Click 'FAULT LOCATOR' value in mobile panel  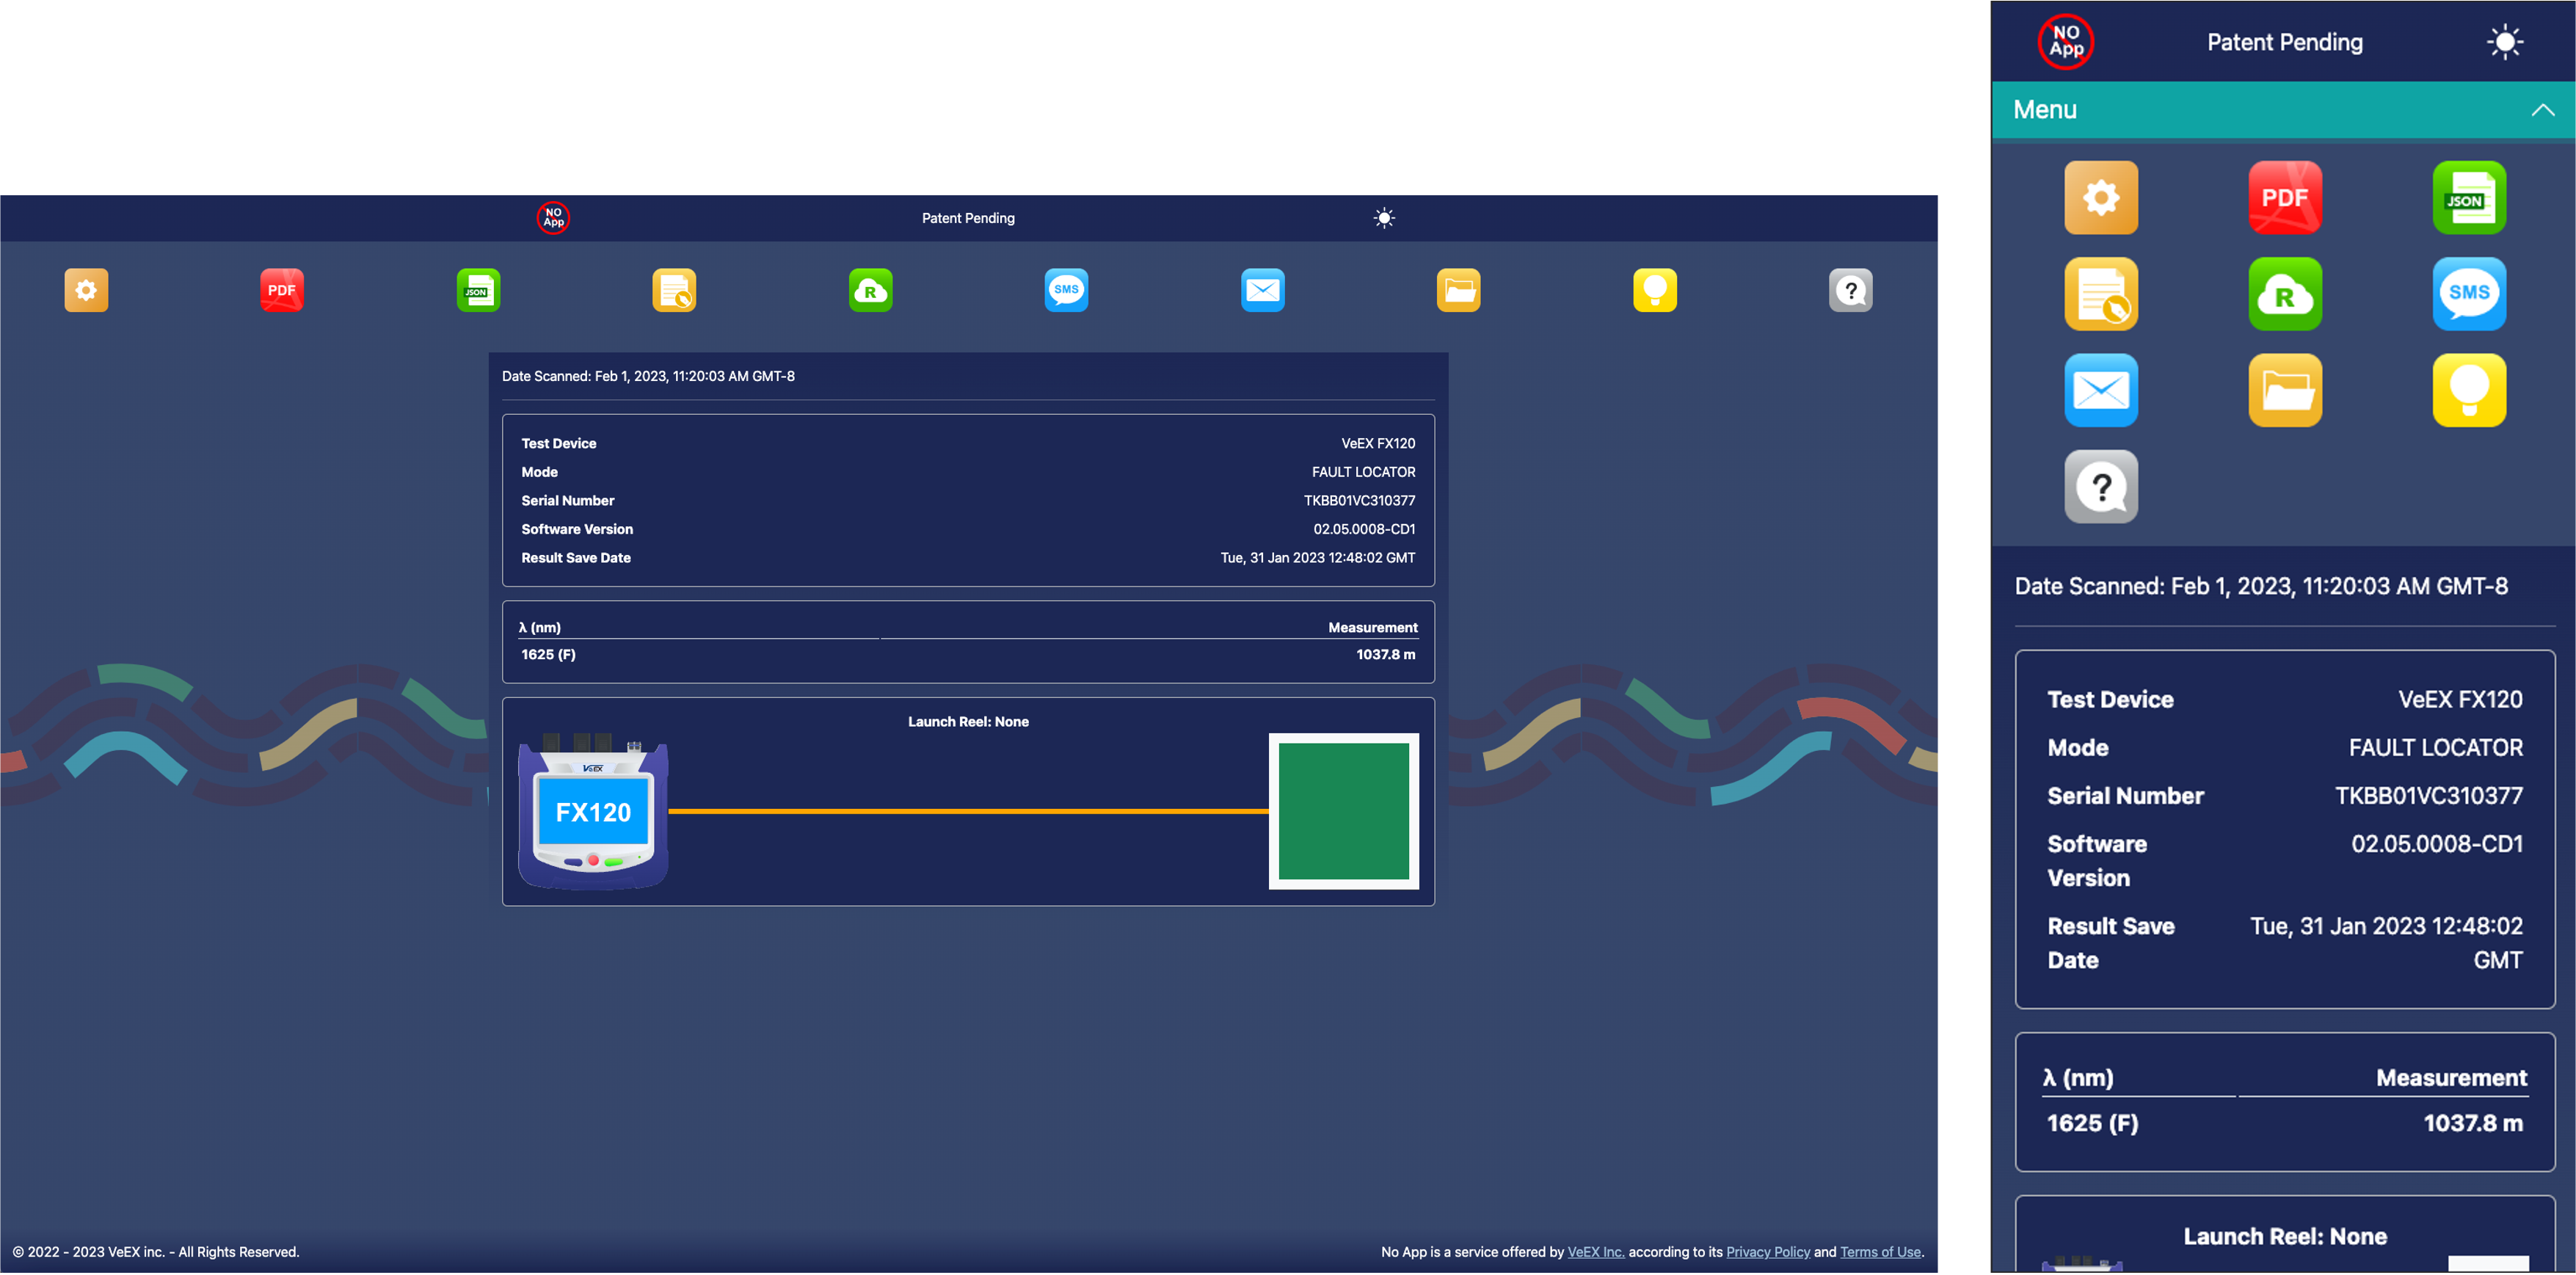coord(2435,747)
